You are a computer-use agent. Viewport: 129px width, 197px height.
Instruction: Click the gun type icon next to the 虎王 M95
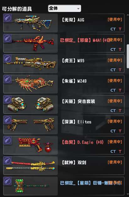[x=8, y=59]
